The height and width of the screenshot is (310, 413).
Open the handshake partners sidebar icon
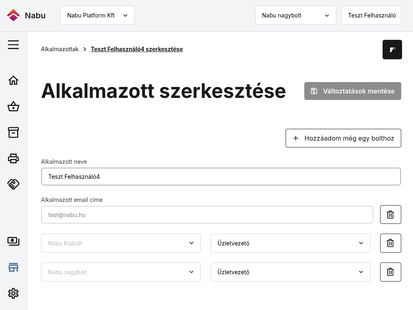(x=13, y=184)
